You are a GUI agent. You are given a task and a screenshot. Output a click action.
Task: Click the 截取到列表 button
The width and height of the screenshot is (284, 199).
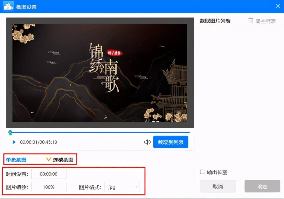[x=171, y=142]
